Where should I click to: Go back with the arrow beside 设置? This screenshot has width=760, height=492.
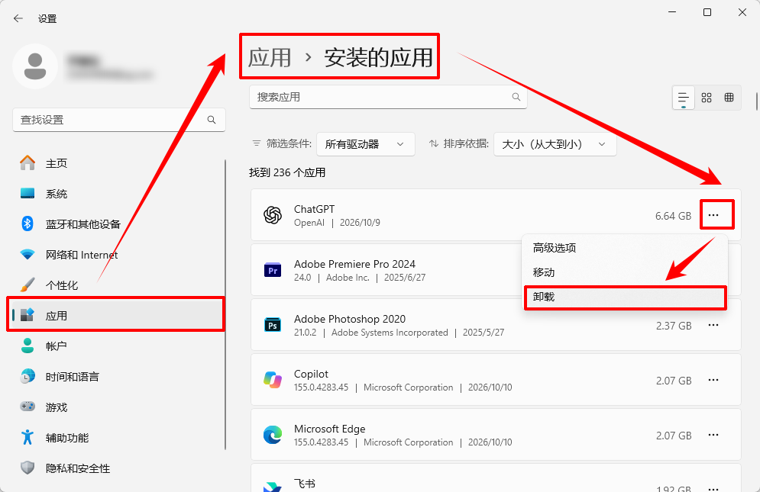[x=18, y=18]
